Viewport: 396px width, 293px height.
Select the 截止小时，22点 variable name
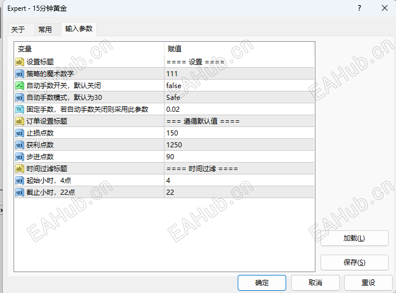click(51, 193)
